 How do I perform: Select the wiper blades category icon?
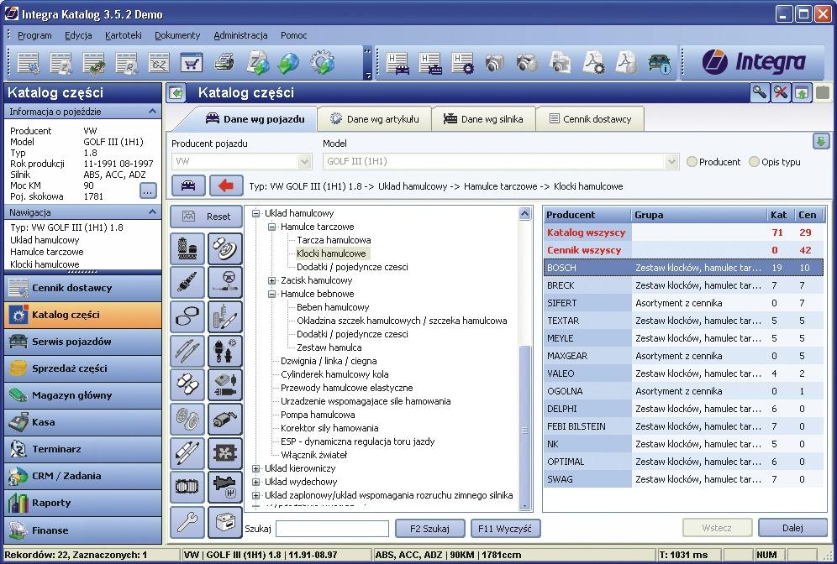[187, 351]
